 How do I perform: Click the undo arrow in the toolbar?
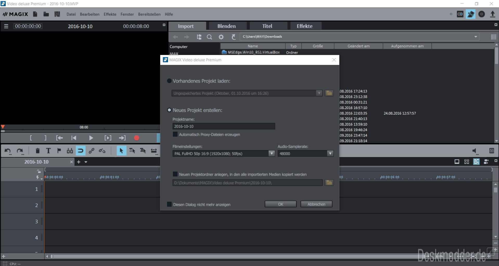pyautogui.click(x=8, y=151)
